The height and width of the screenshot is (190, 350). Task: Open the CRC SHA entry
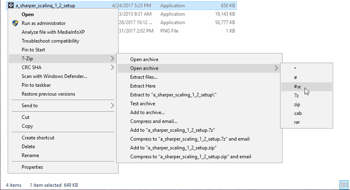click(x=63, y=67)
